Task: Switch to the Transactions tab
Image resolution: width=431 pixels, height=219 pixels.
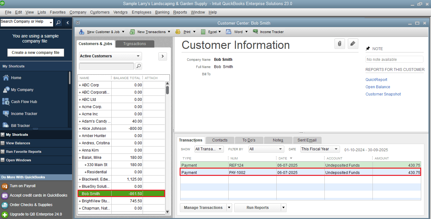Action: 135,43
